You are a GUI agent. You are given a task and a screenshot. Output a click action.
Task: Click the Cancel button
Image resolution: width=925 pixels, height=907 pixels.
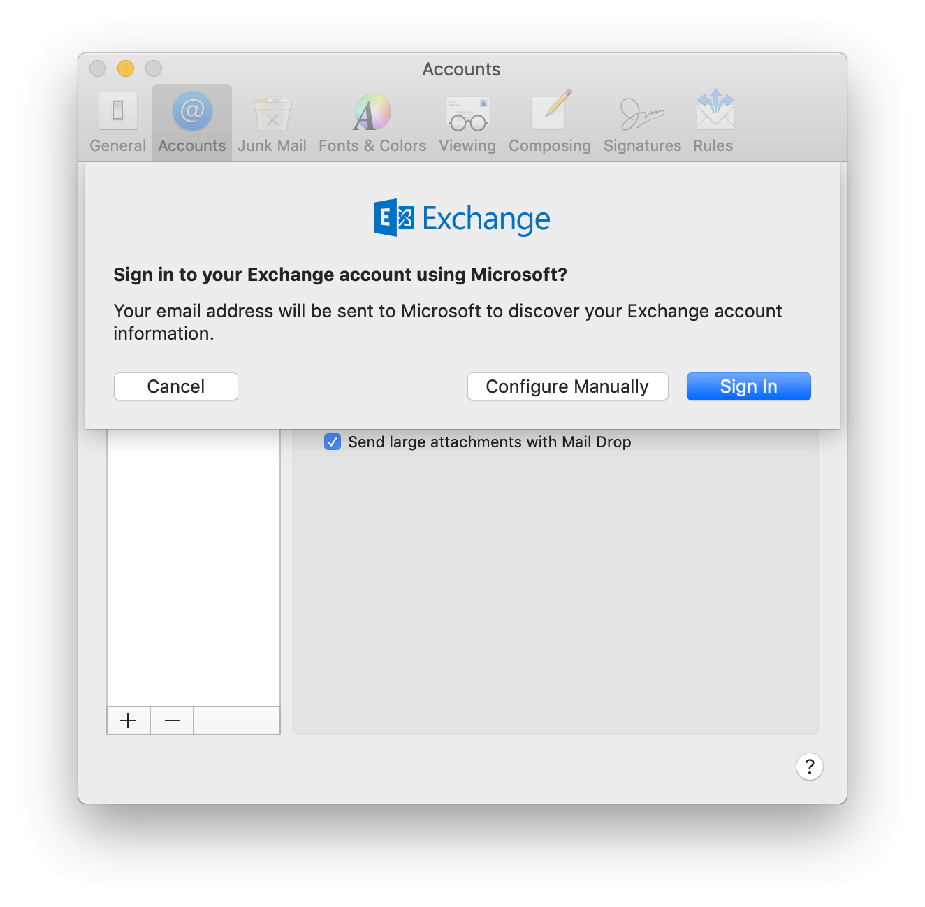click(176, 386)
